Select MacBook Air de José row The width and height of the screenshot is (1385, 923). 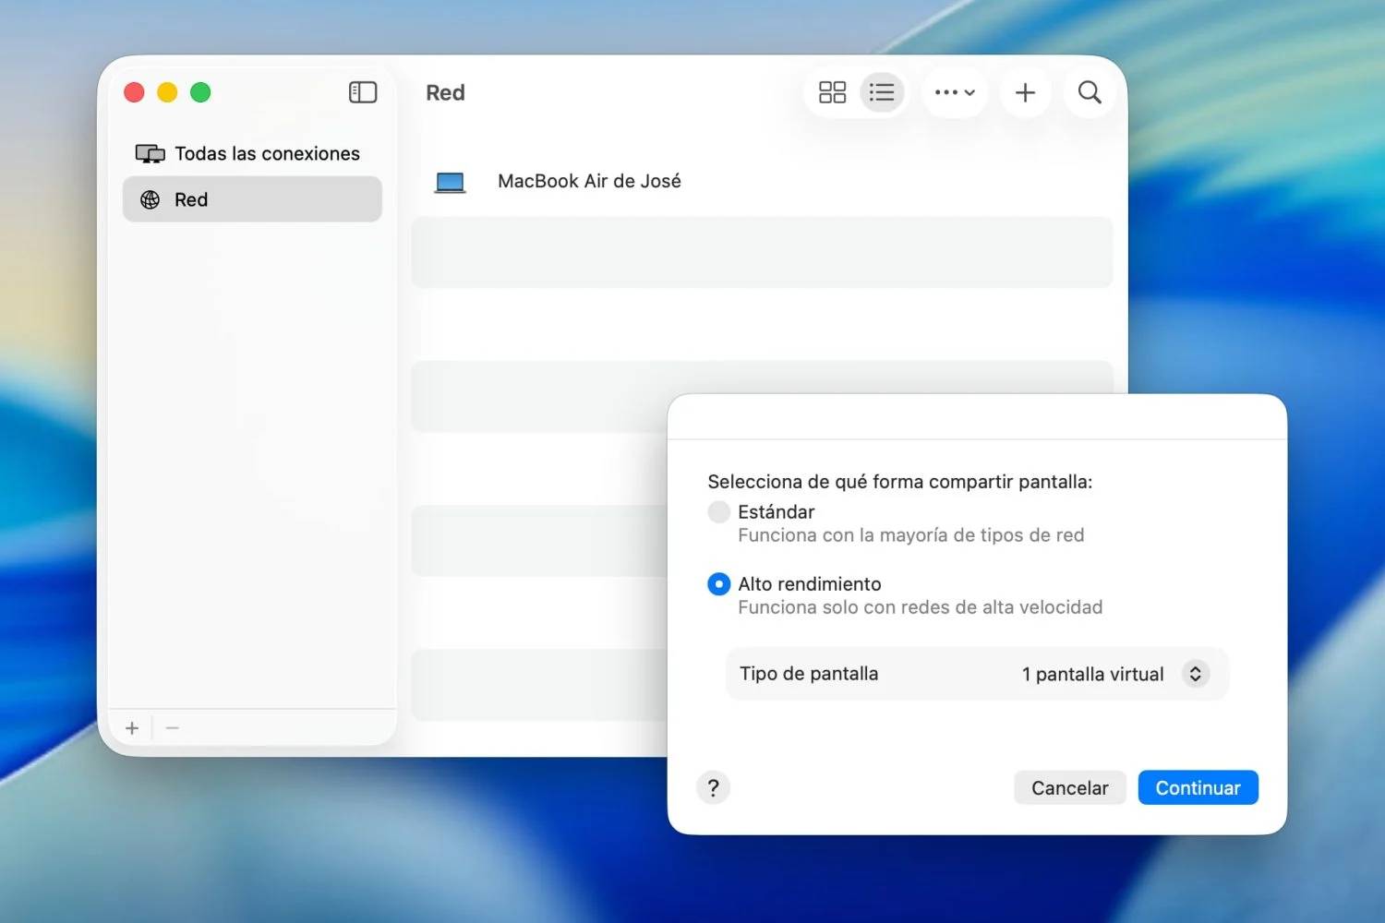coord(589,182)
